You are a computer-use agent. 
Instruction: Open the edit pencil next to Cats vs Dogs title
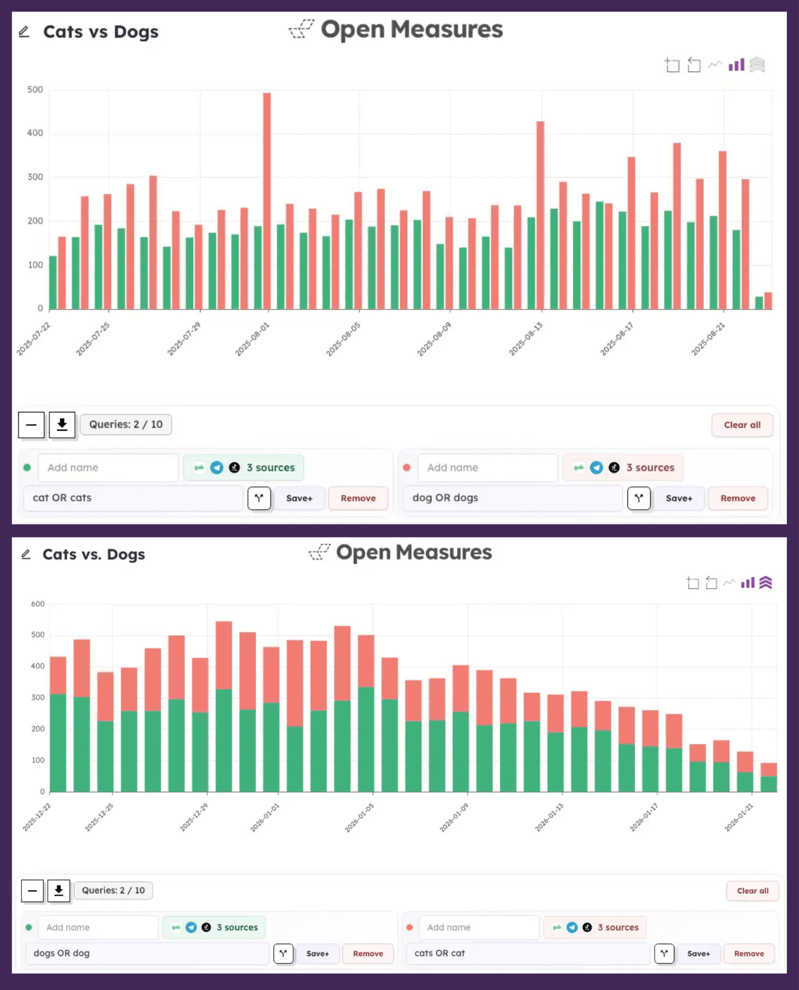pos(25,31)
